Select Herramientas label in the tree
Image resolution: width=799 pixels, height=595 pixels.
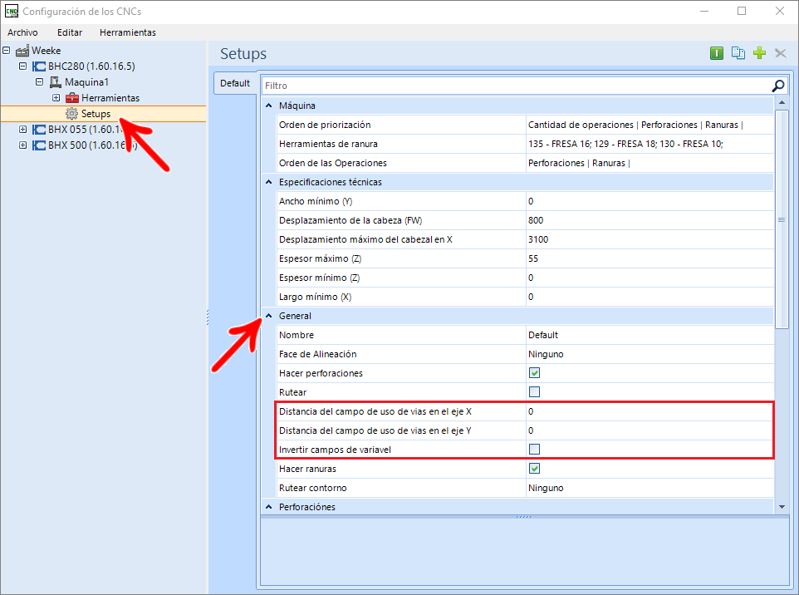coord(110,98)
